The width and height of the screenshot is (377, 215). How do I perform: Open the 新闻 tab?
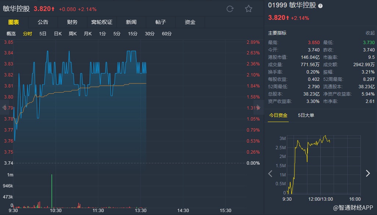tap(131, 22)
